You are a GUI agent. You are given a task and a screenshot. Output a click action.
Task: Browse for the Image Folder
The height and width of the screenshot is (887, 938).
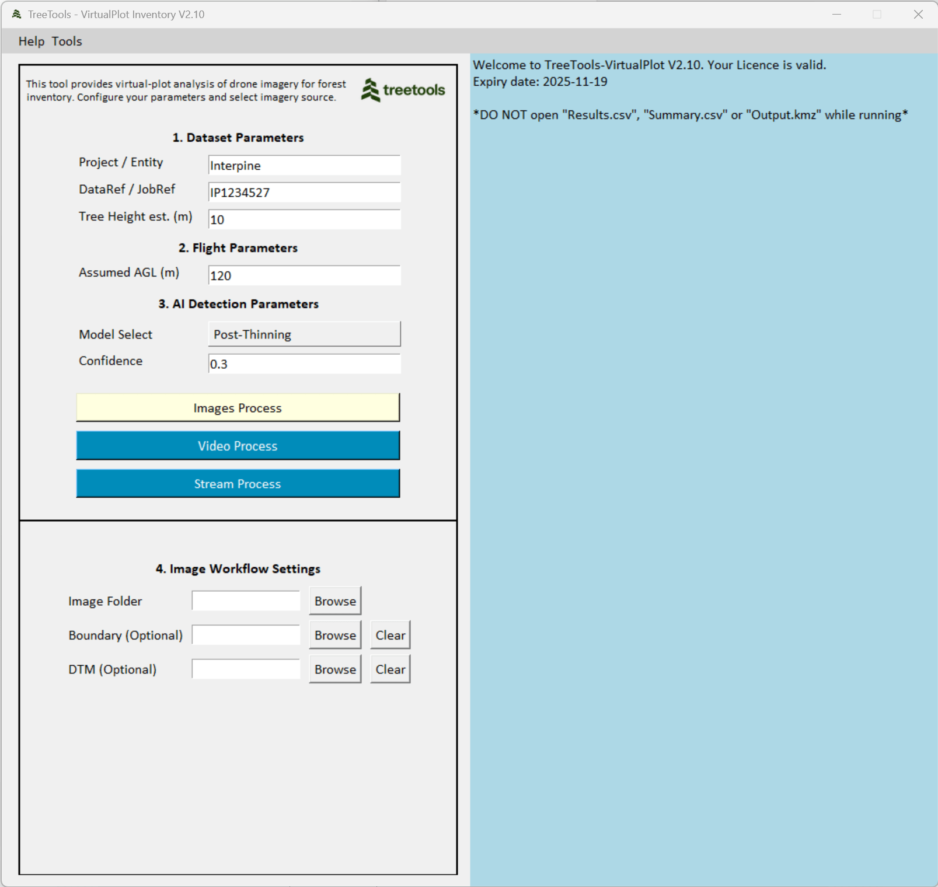pos(335,601)
